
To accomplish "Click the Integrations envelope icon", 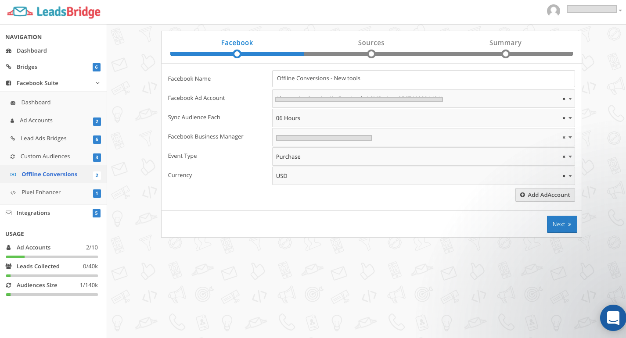I will (8, 213).
